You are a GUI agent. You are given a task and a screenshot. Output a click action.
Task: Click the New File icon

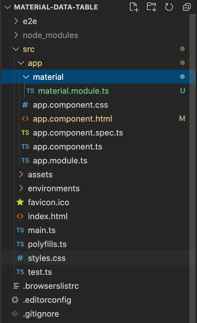coord(134,7)
